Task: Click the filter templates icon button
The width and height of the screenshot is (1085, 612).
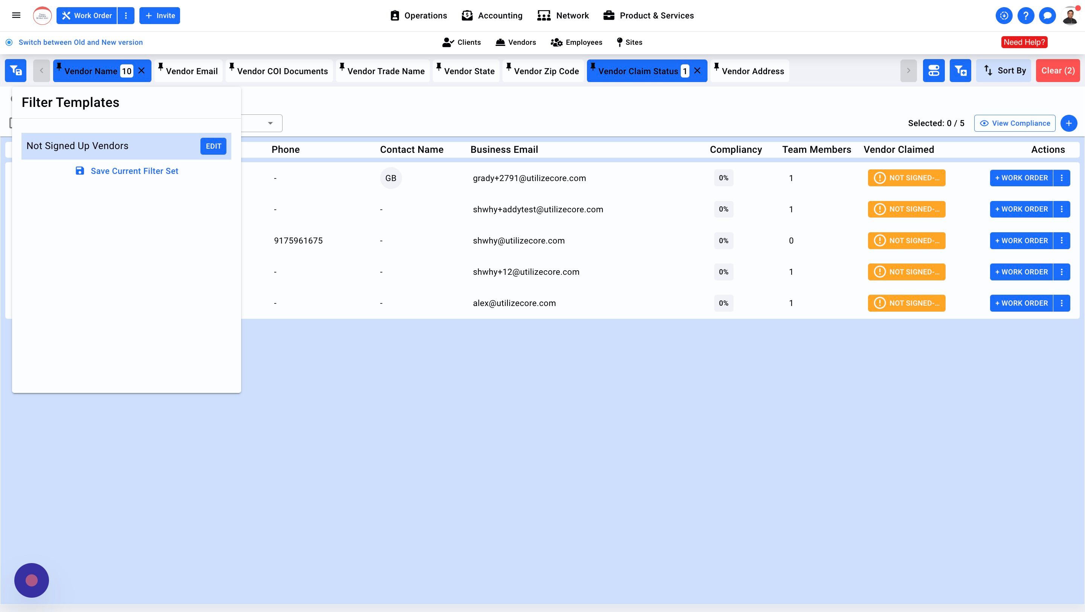Action: click(15, 71)
